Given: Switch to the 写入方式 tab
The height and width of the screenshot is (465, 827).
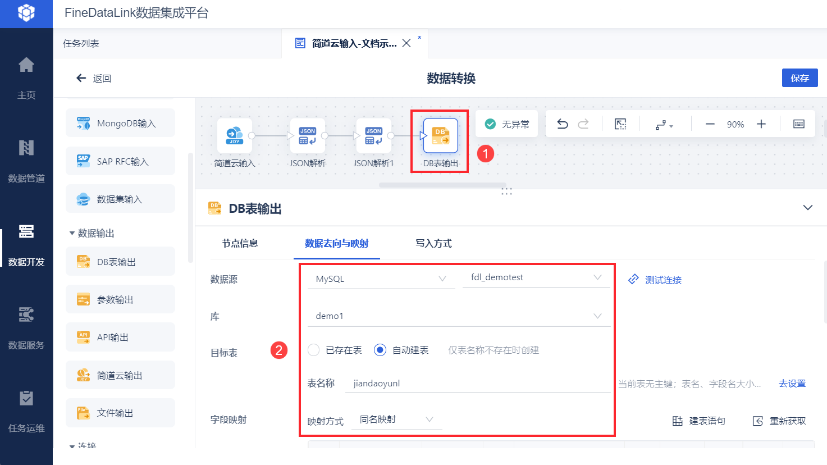Looking at the screenshot, I should tap(433, 243).
